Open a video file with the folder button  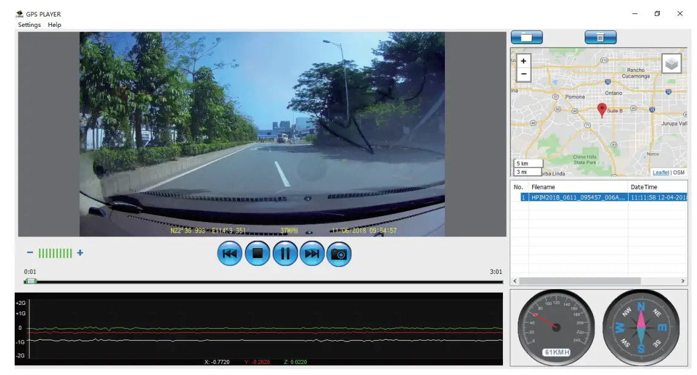click(526, 37)
